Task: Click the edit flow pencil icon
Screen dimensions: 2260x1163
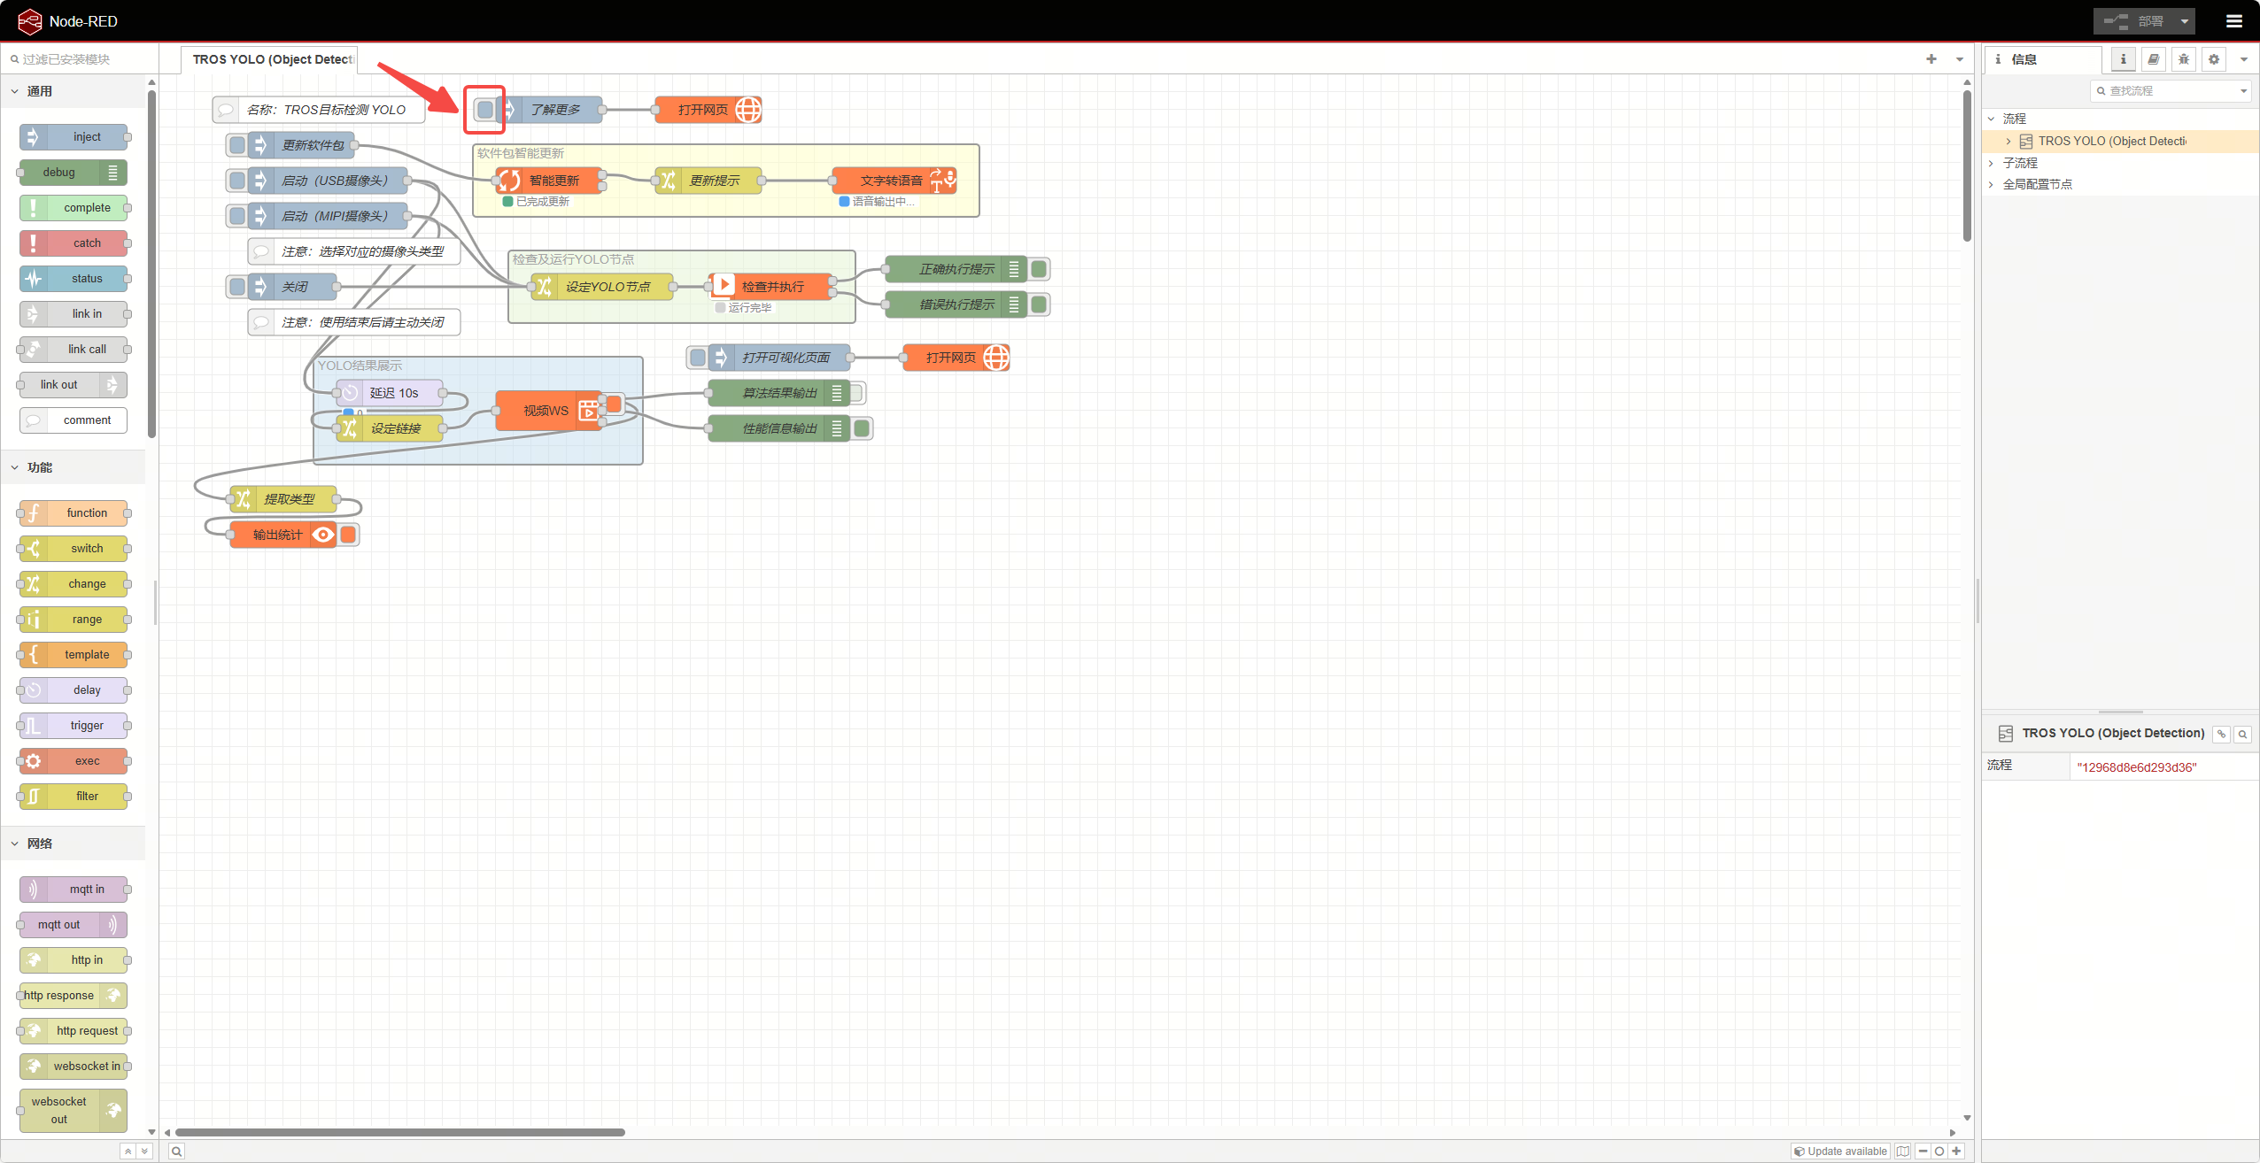Action: 2221,734
